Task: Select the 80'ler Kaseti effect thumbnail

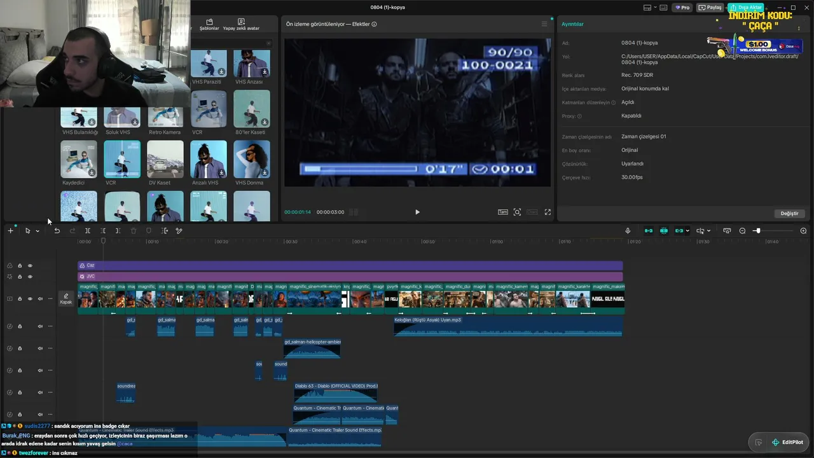Action: click(x=252, y=109)
